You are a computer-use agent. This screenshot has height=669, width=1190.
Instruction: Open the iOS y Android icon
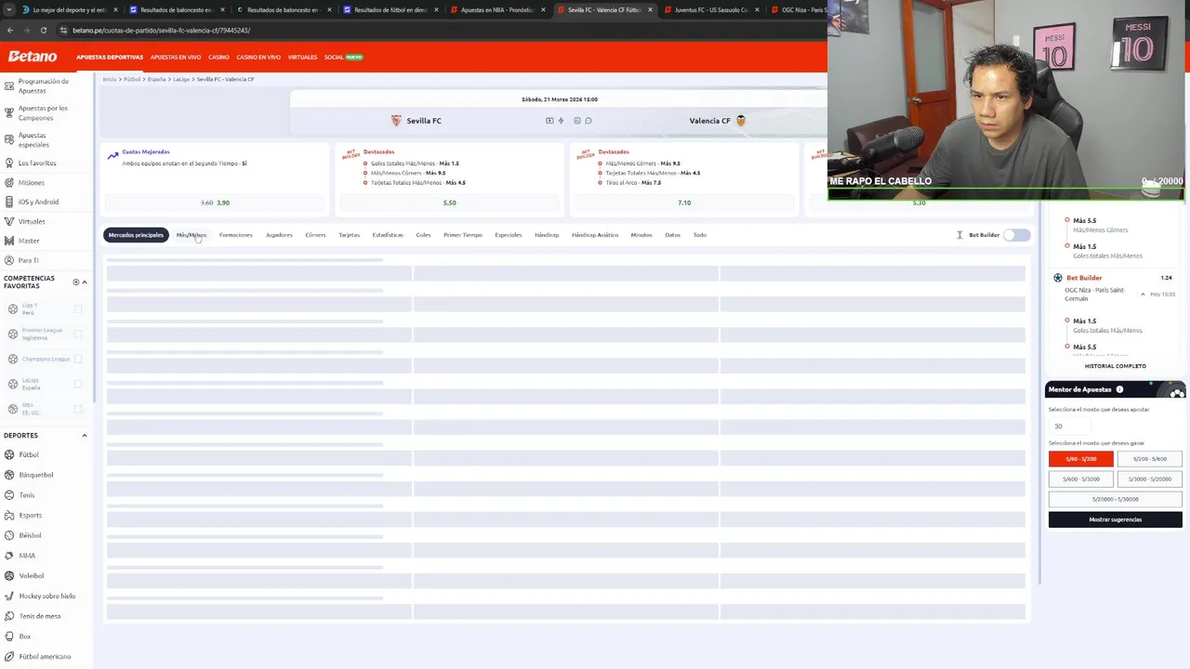[x=9, y=202]
